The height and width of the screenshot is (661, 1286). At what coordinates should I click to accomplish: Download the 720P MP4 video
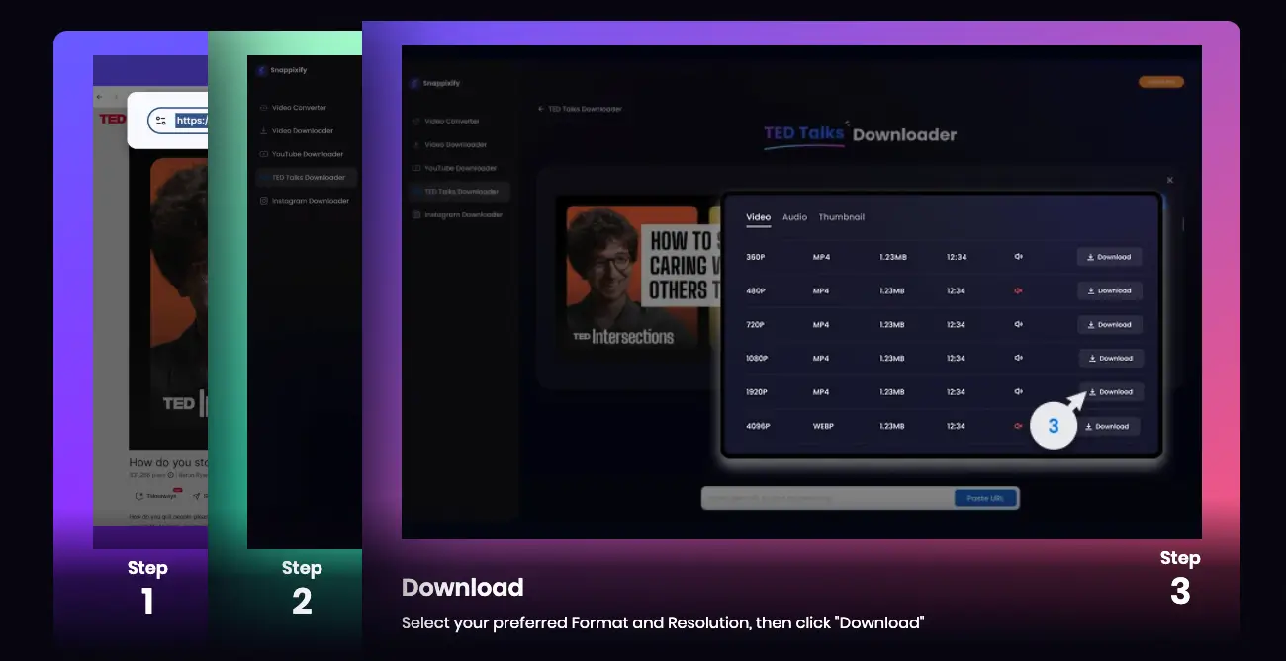[x=1109, y=324]
